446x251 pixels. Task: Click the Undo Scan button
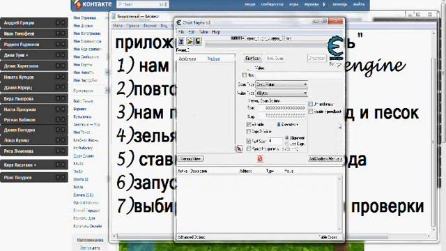pos(316,59)
